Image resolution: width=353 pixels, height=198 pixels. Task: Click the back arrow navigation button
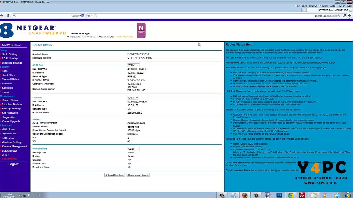pos(349,16)
